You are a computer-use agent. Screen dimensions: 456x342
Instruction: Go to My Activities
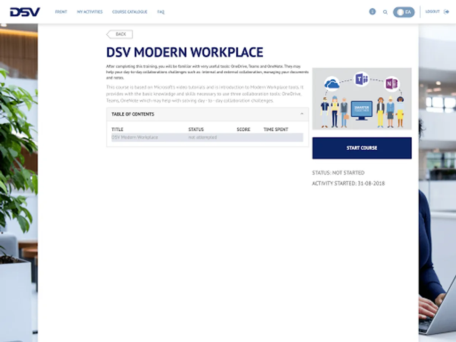click(90, 12)
